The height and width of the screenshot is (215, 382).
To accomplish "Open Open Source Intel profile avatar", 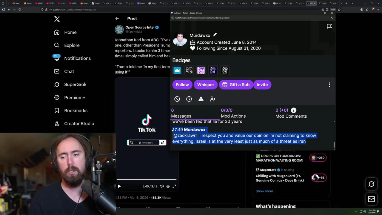I will (119, 29).
